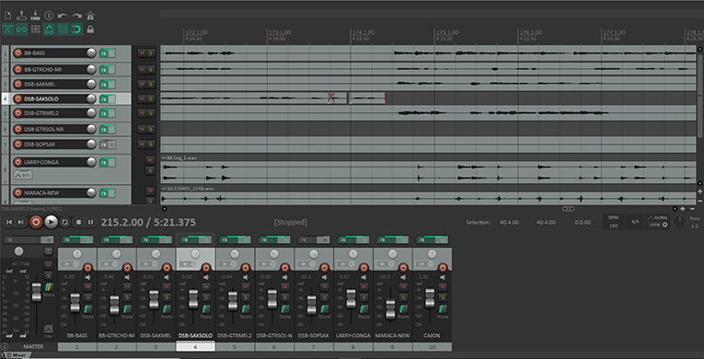Image resolution: width=704 pixels, height=359 pixels.
Task: Toggle the metronome icon in the toolbar
Action: (x=90, y=16)
